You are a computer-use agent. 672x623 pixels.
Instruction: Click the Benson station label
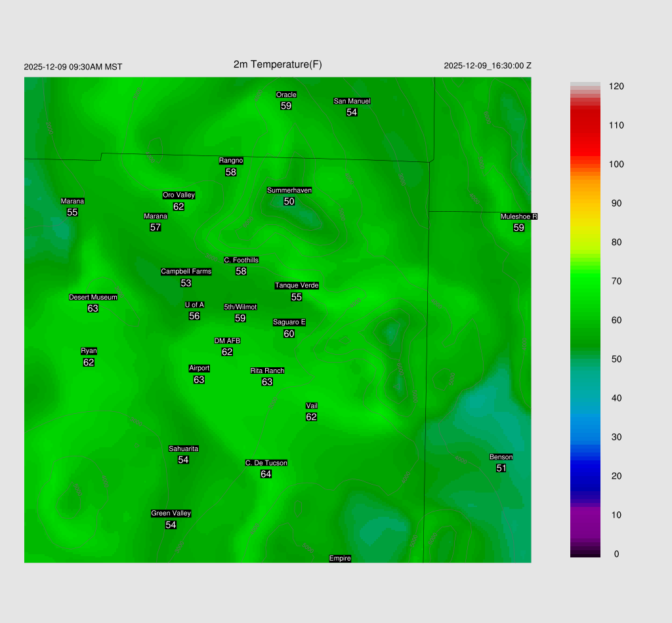[501, 457]
